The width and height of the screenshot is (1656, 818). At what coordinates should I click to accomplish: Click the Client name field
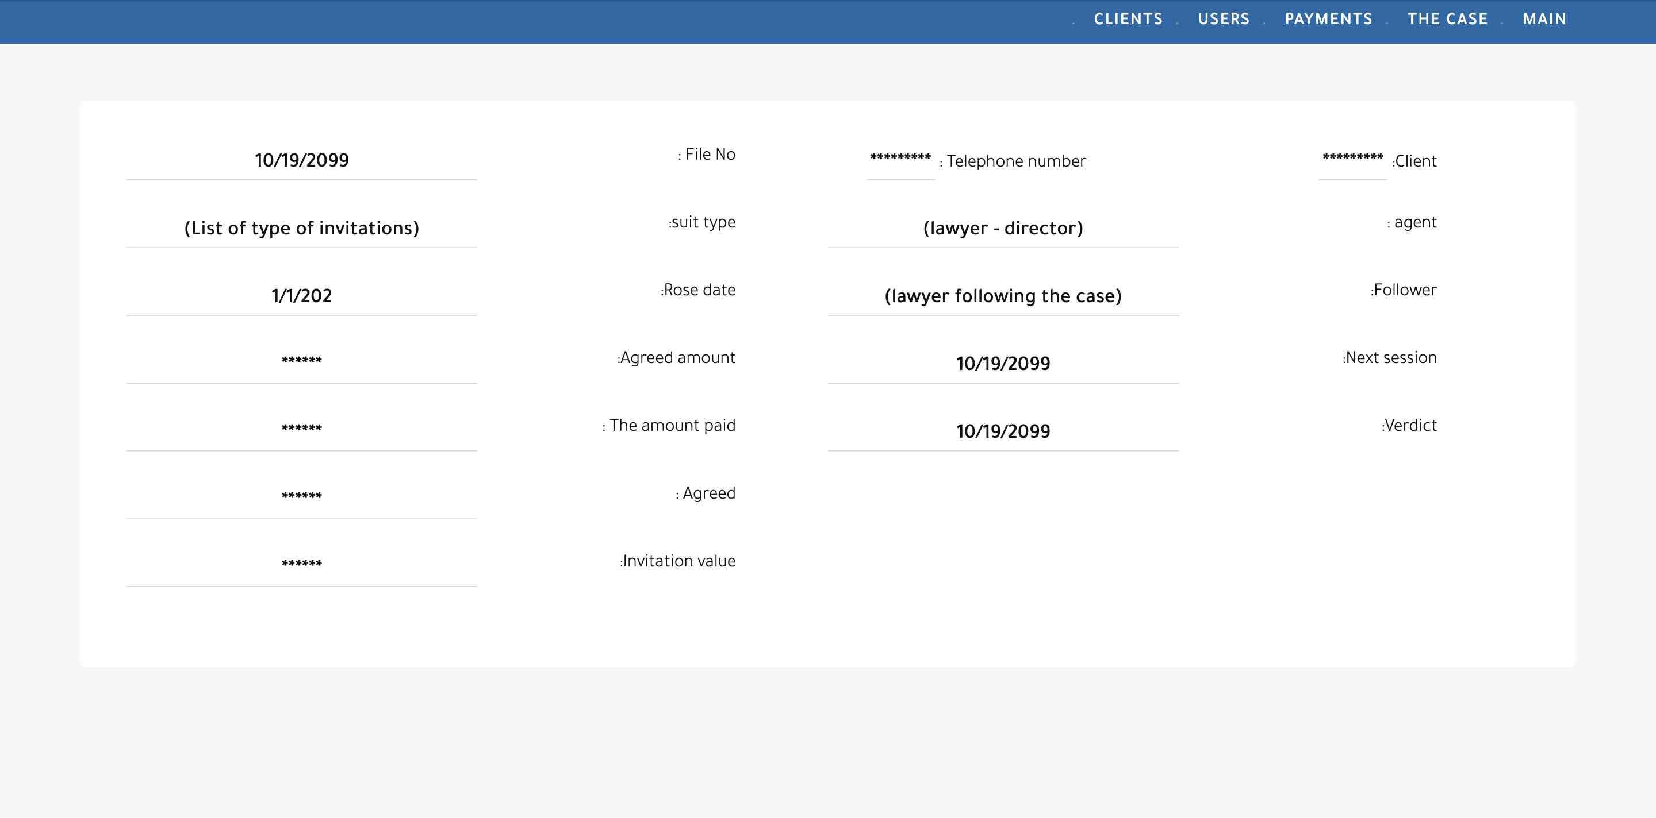tap(1352, 159)
